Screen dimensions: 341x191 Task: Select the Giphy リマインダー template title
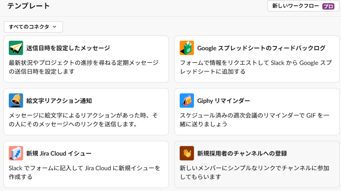[x=224, y=100]
